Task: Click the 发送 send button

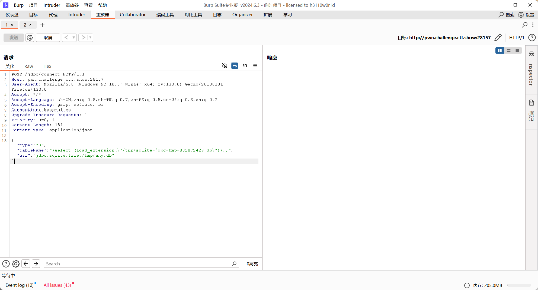Action: tap(14, 38)
